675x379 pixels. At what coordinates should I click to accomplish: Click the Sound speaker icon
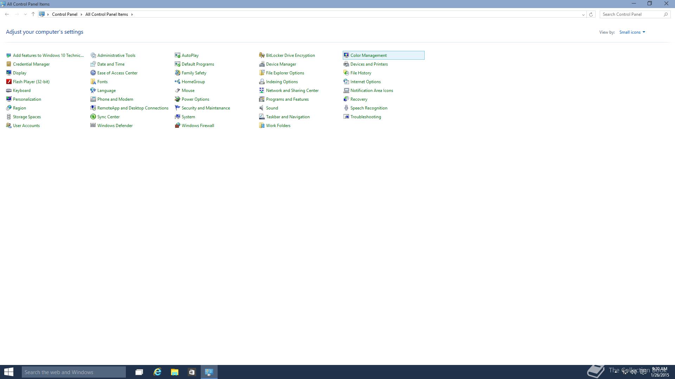coord(262,108)
